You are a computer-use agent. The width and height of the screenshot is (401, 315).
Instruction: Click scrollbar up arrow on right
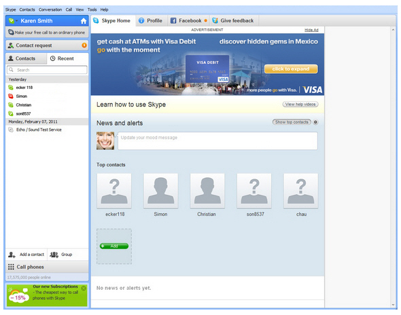click(x=393, y=30)
